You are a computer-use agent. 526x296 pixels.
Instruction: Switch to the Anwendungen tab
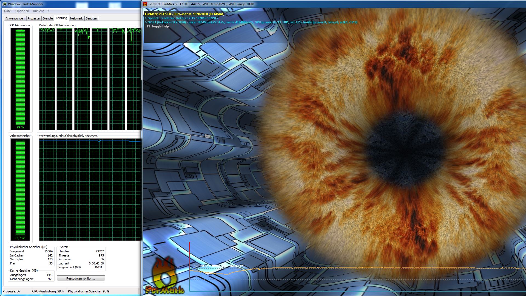click(x=15, y=18)
